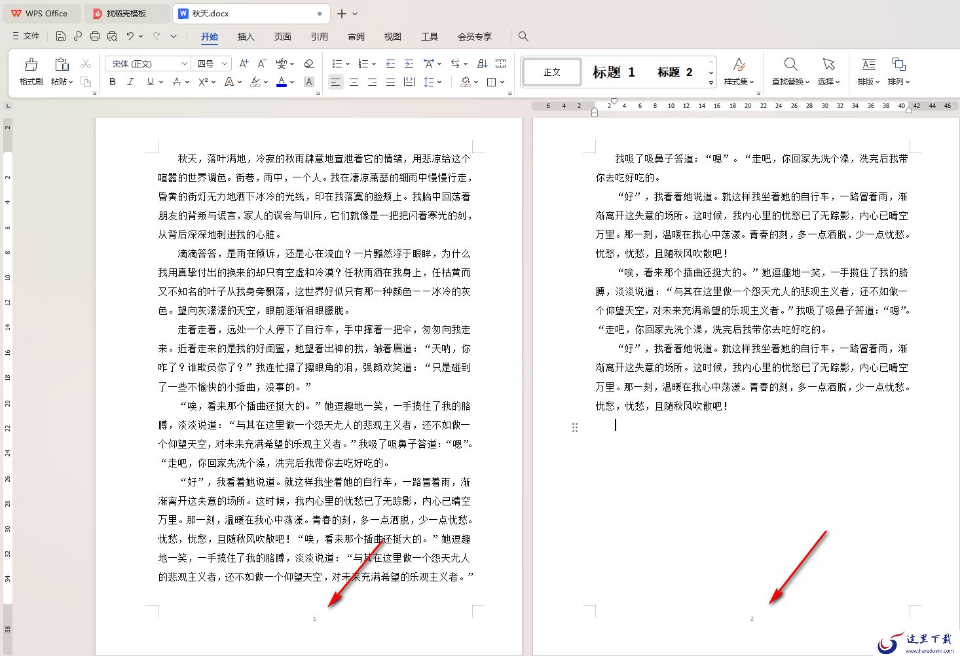This screenshot has width=960, height=656.
Task: Toggle Italic formatting
Action: coord(130,82)
